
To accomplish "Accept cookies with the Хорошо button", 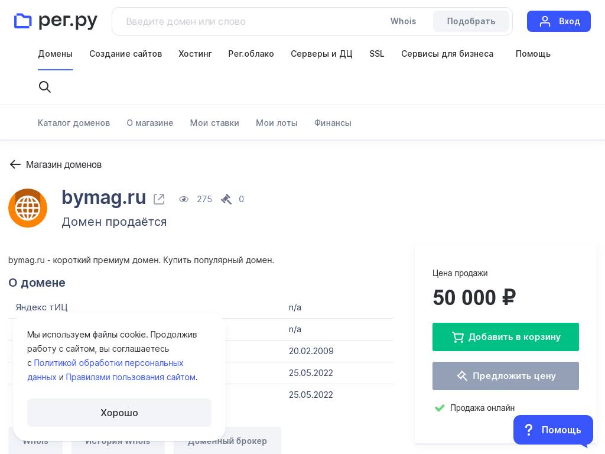I will [119, 413].
